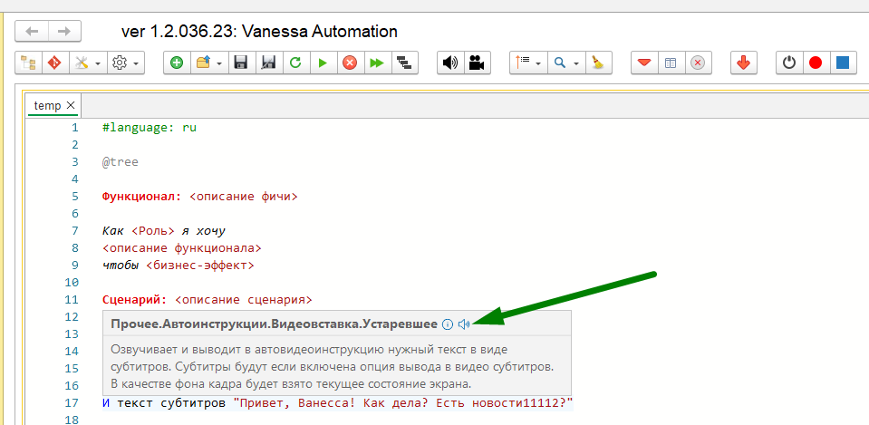Screen dimensions: 869x425
Task: Switch to the temp tab
Action: (x=47, y=105)
